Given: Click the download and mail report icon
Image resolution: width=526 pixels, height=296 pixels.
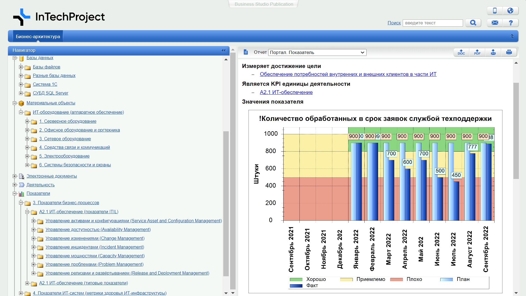Looking at the screenshot, I should pos(493,52).
